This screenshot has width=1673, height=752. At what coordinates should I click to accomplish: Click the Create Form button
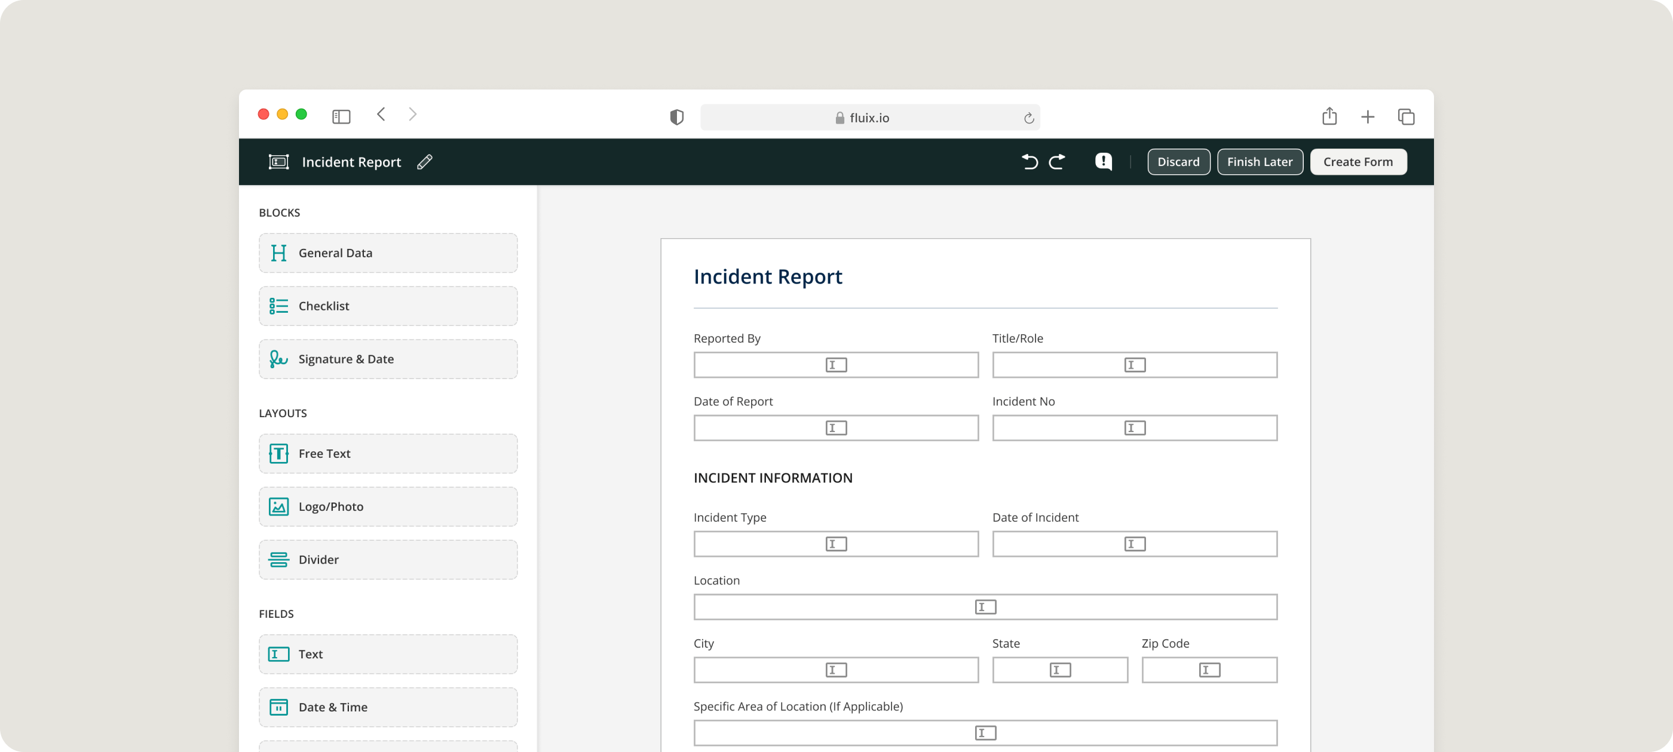pyautogui.click(x=1358, y=162)
